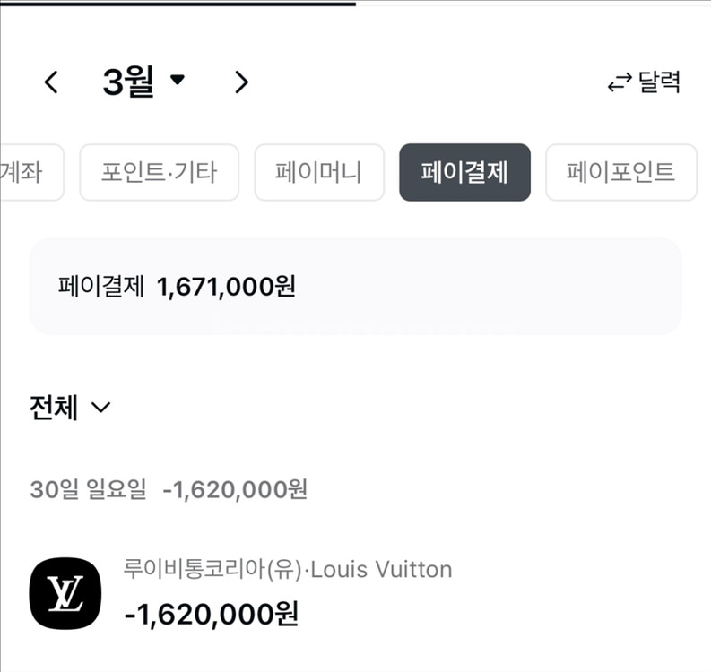Tap the swap arrows icon beside 달력
711x672 pixels.
620,82
